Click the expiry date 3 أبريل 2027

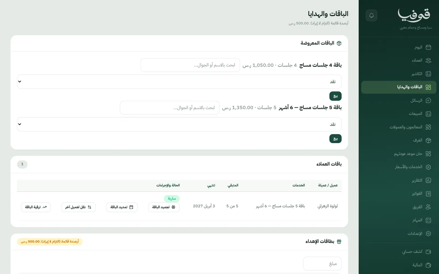204,206
